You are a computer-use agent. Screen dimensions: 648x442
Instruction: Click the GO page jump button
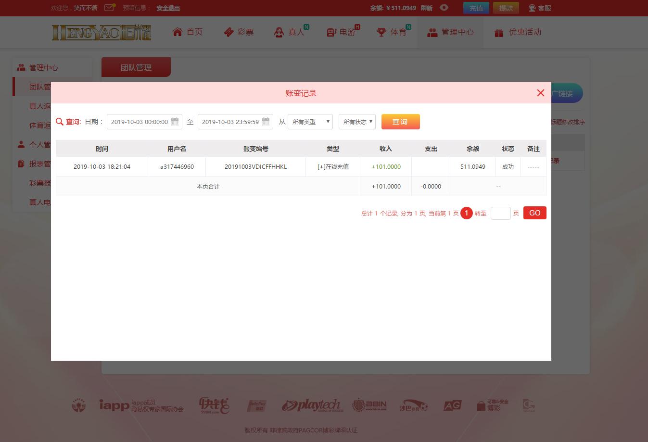pos(535,213)
